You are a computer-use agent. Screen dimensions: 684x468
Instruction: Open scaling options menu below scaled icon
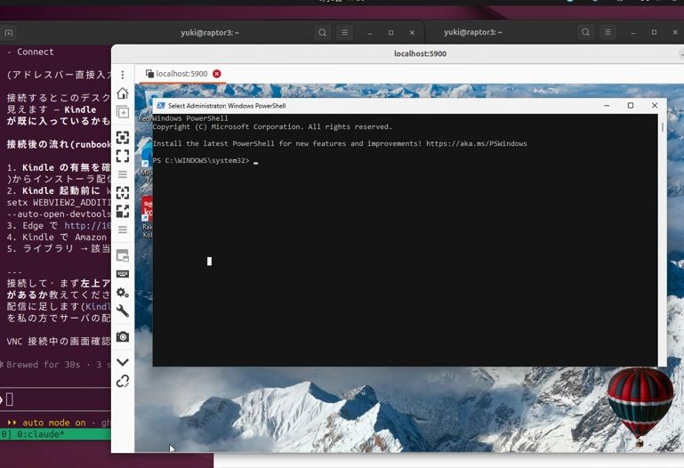[x=123, y=230]
